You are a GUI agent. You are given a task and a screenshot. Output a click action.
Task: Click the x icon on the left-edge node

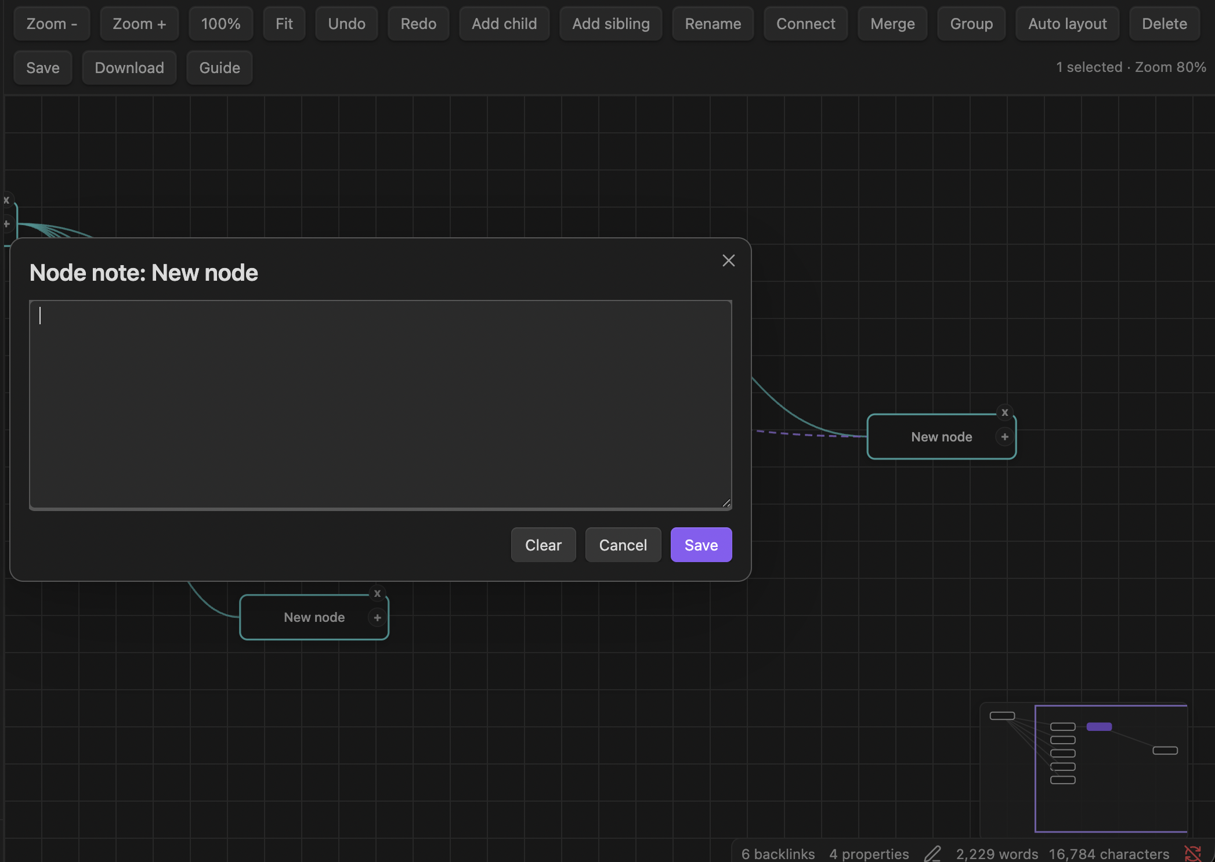[x=6, y=200]
